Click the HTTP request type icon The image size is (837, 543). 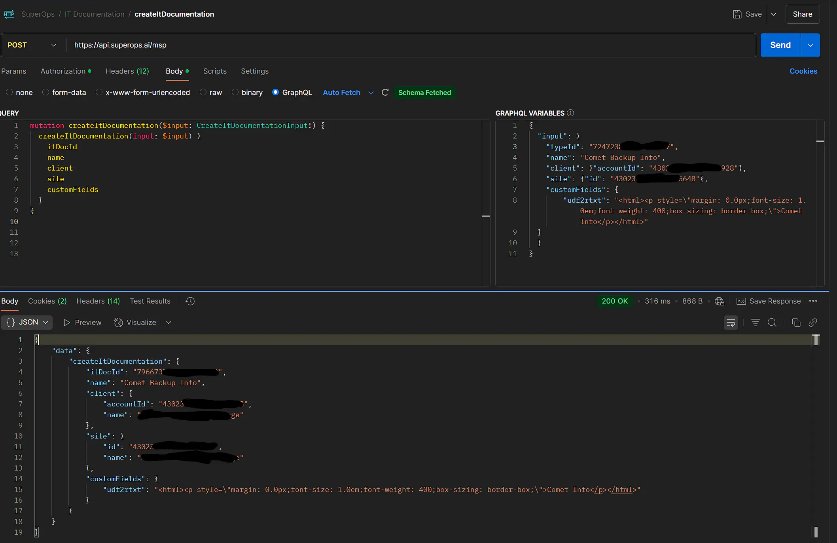pos(9,14)
